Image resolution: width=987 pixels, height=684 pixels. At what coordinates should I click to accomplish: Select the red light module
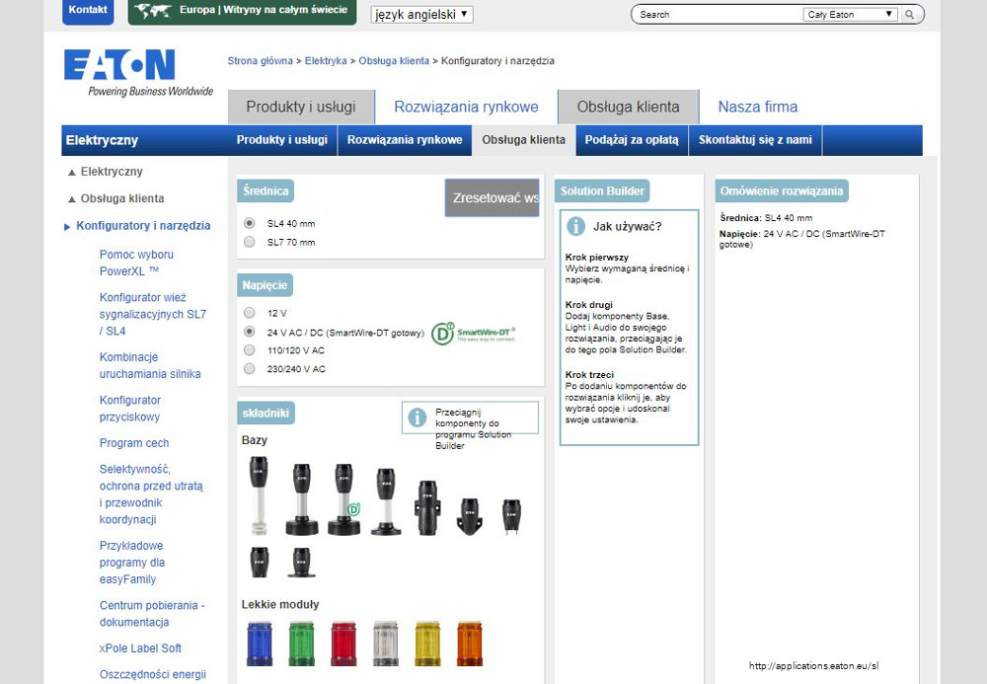tap(343, 644)
